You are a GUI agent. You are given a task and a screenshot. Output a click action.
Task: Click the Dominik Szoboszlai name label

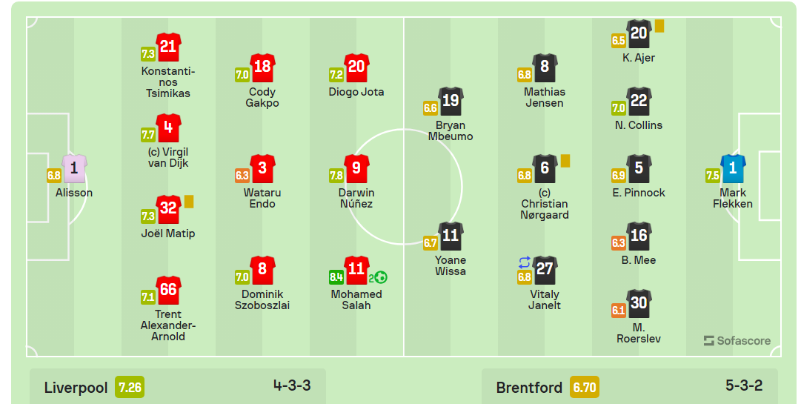coord(262,299)
